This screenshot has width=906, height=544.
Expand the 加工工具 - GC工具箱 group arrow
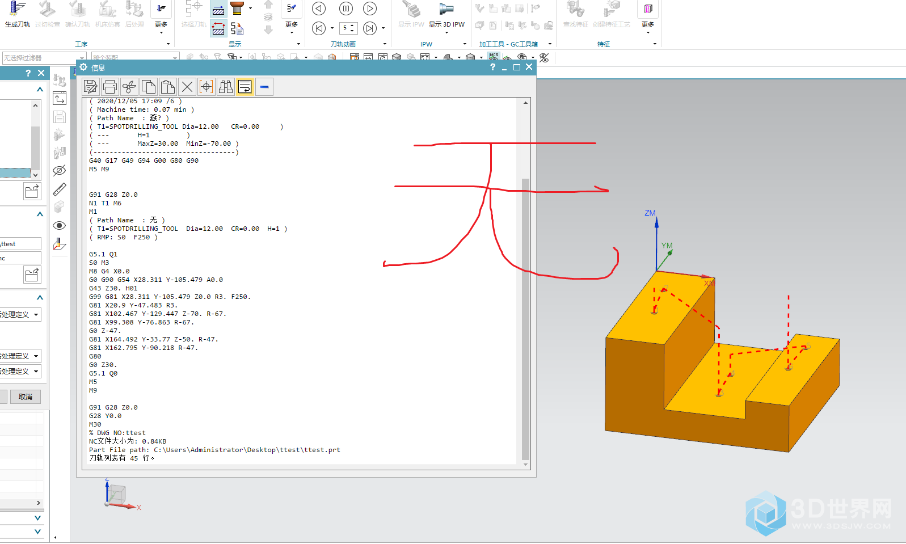550,44
